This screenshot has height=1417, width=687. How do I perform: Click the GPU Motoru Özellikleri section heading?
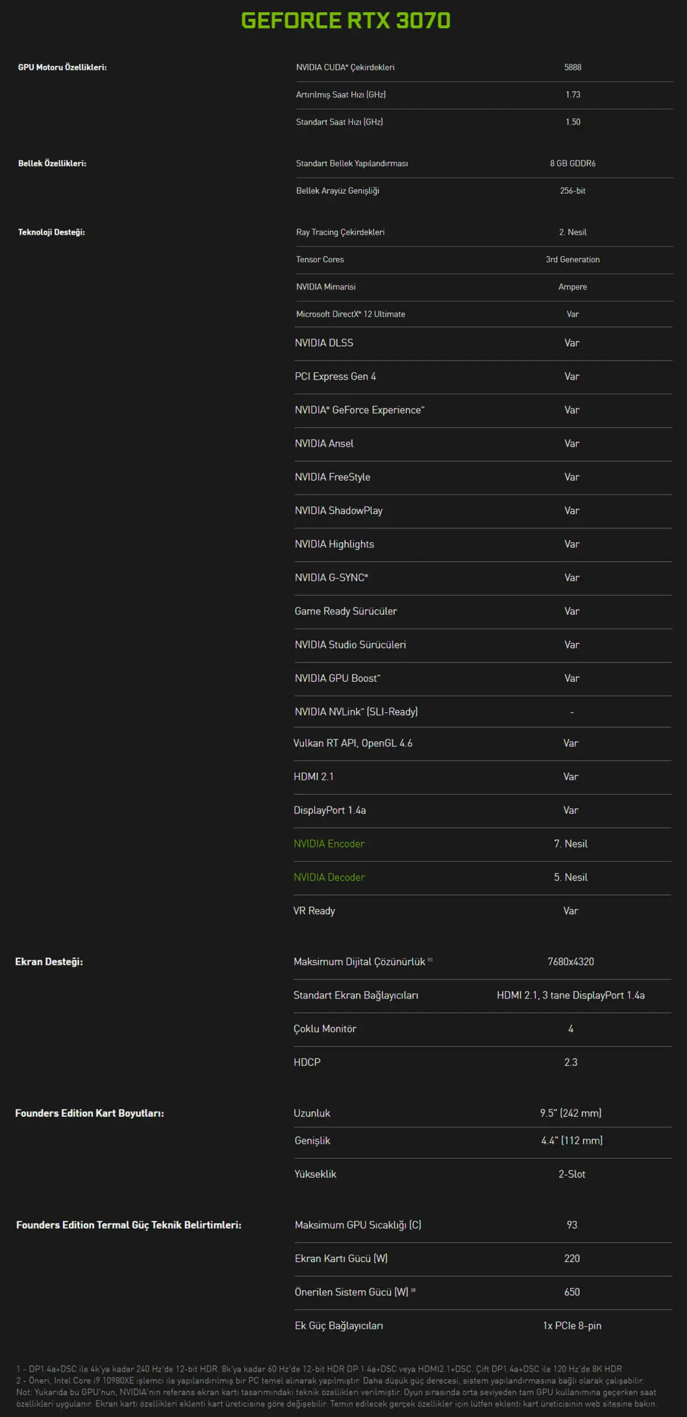(63, 68)
